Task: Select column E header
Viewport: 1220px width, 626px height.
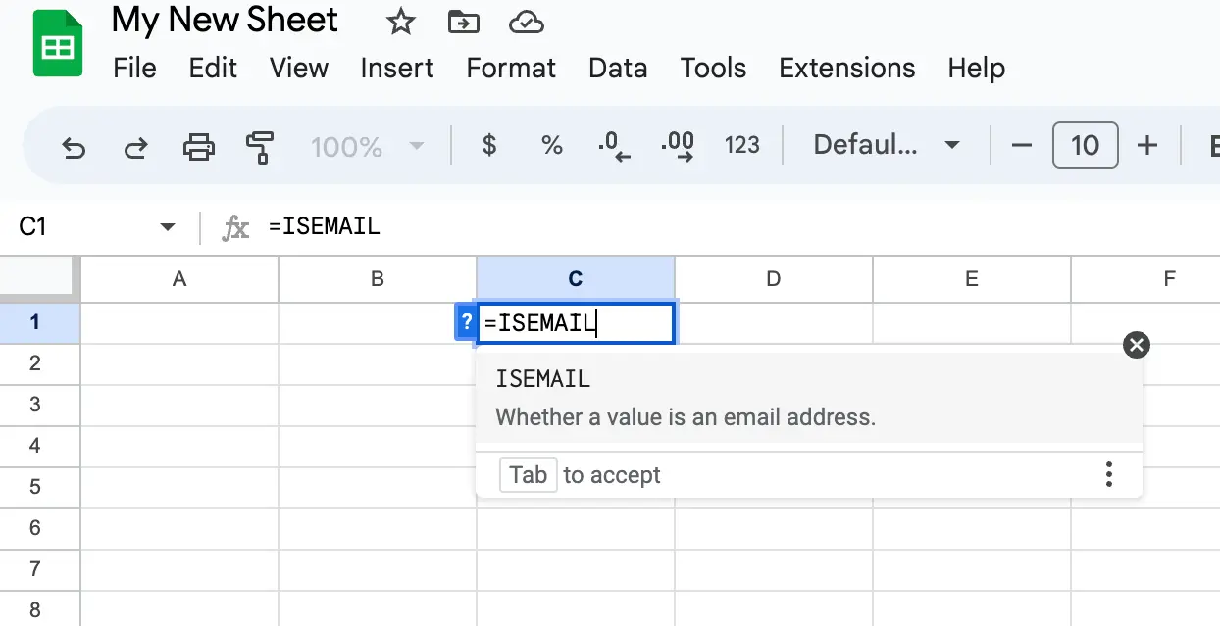Action: [x=971, y=278]
